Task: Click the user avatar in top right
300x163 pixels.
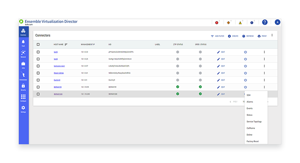Action: click(x=277, y=22)
